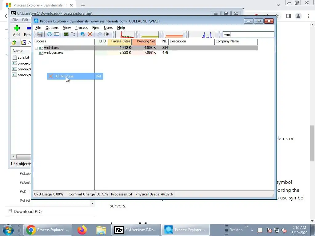This screenshot has width=315, height=236.
Task: Open the physical memory mini graph
Action: click(x=173, y=34)
